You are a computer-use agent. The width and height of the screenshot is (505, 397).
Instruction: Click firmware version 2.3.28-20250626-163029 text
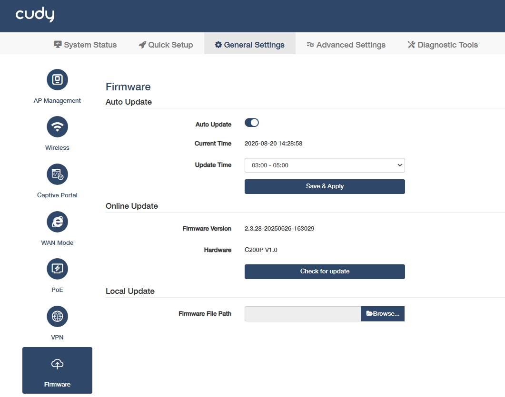[279, 228]
